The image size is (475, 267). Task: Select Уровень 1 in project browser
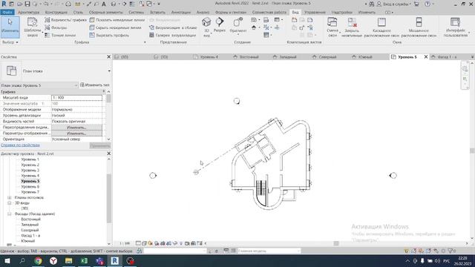click(30, 159)
